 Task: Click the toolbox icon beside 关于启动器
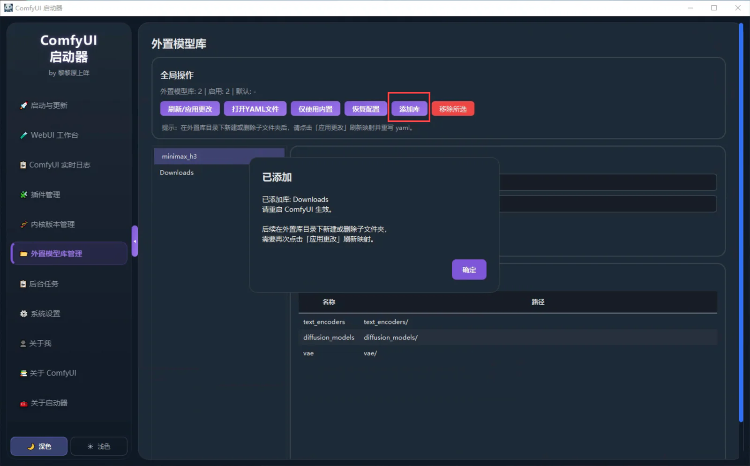tap(23, 403)
